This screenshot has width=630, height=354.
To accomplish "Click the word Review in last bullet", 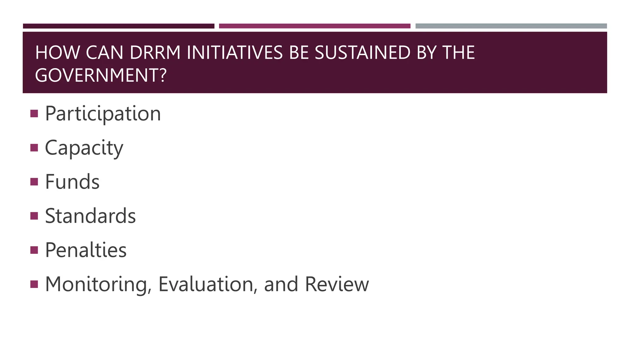I will pyautogui.click(x=337, y=284).
